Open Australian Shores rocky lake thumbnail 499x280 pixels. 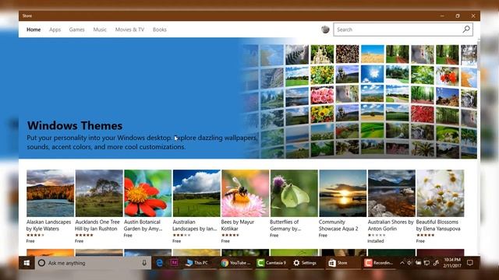pyautogui.click(x=391, y=194)
